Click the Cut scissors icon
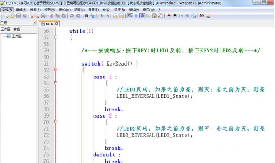Image resolution: width=275 pixels, height=163 pixels. point(51,16)
